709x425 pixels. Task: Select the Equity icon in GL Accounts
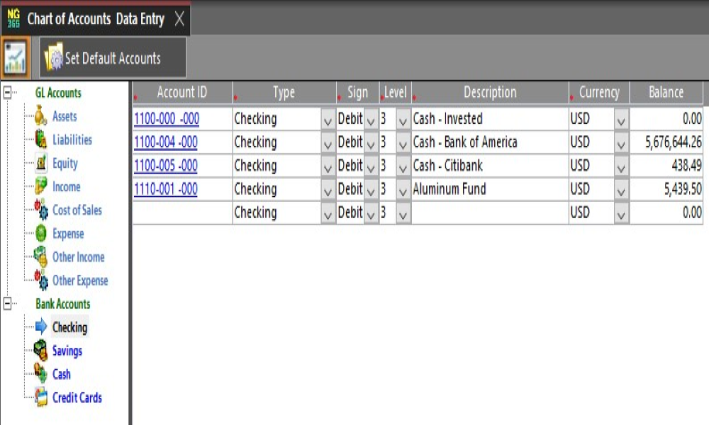pos(41,164)
